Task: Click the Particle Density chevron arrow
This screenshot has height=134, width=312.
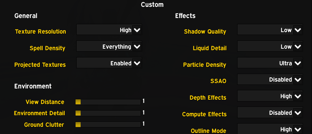Action: click(298, 64)
